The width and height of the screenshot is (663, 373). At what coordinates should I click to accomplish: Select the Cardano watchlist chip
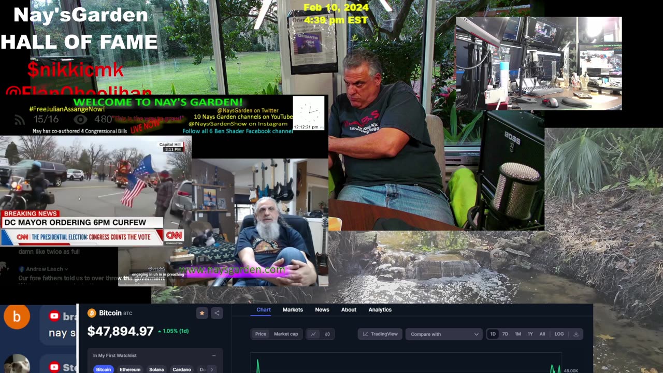pos(182,369)
